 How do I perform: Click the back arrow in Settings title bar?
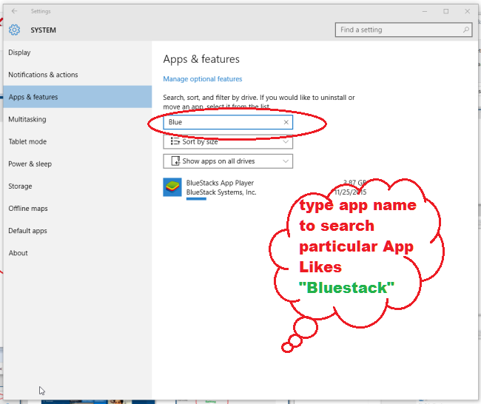click(x=14, y=11)
